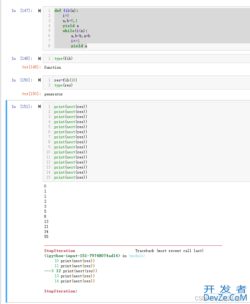Click the In [151] prompt label

click(x=22, y=106)
